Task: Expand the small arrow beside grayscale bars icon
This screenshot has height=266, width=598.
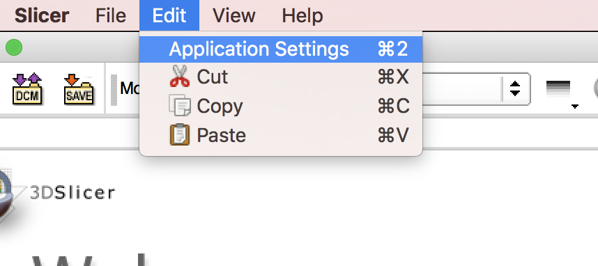Action: click(x=575, y=107)
